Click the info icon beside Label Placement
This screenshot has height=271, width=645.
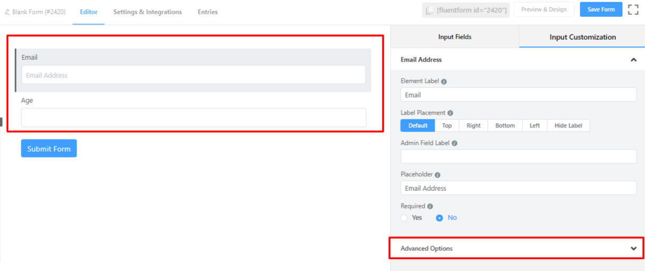[451, 113]
